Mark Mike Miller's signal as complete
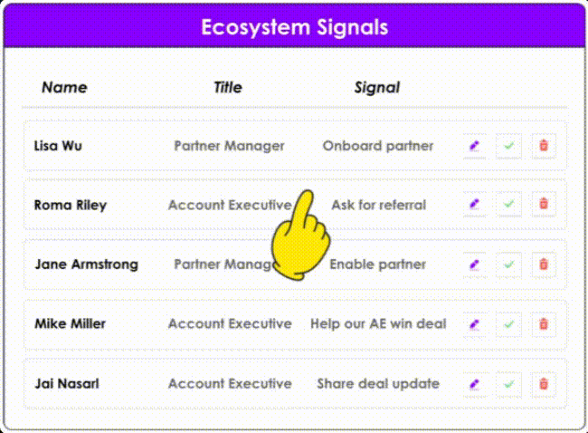 click(508, 323)
